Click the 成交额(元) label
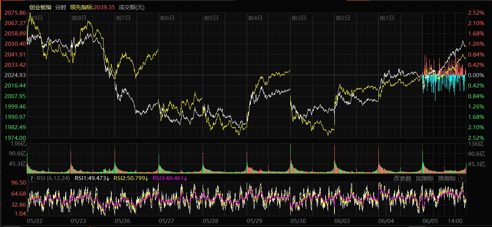492x227 pixels. point(131,7)
